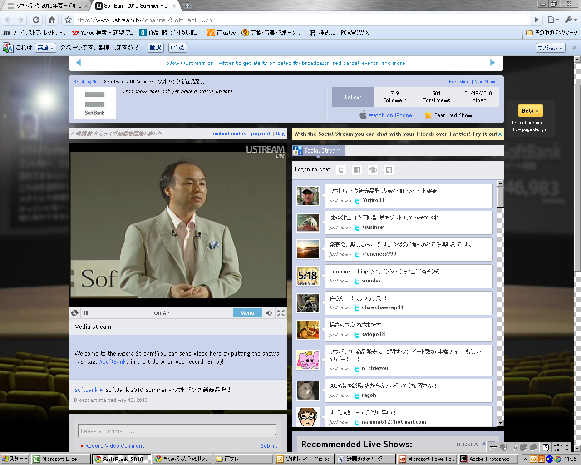The width and height of the screenshot is (581, 465).
Task: Select the Social Stream tab
Action: [x=319, y=150]
